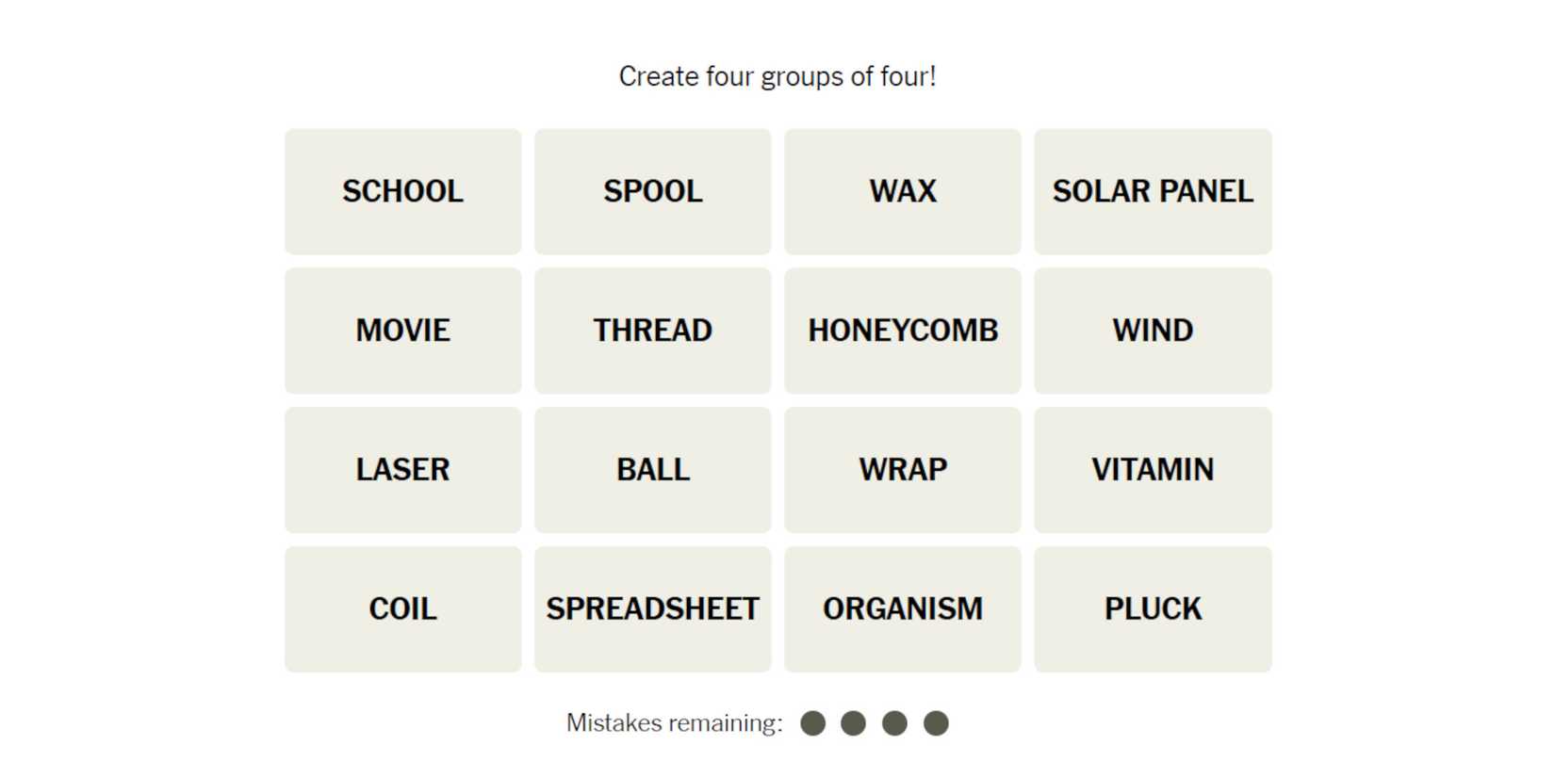
Task: Click the first mistakes remaining dot
Action: (812, 723)
